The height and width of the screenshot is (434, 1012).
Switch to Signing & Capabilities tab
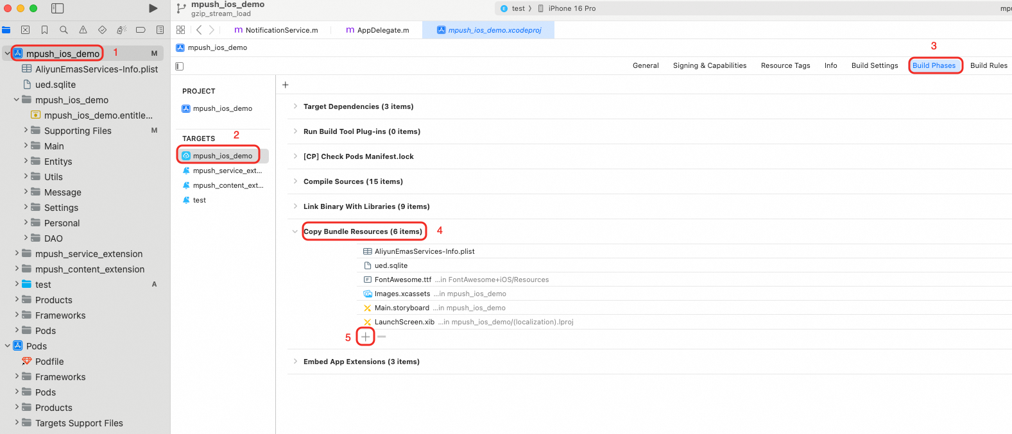[710, 65]
